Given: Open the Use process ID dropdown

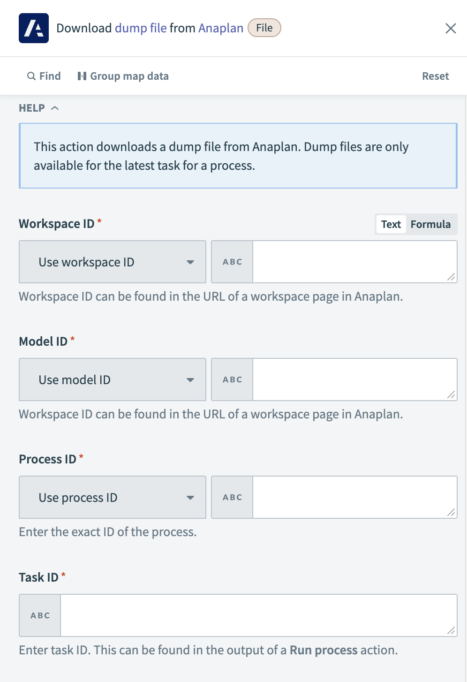Looking at the screenshot, I should click(x=112, y=497).
